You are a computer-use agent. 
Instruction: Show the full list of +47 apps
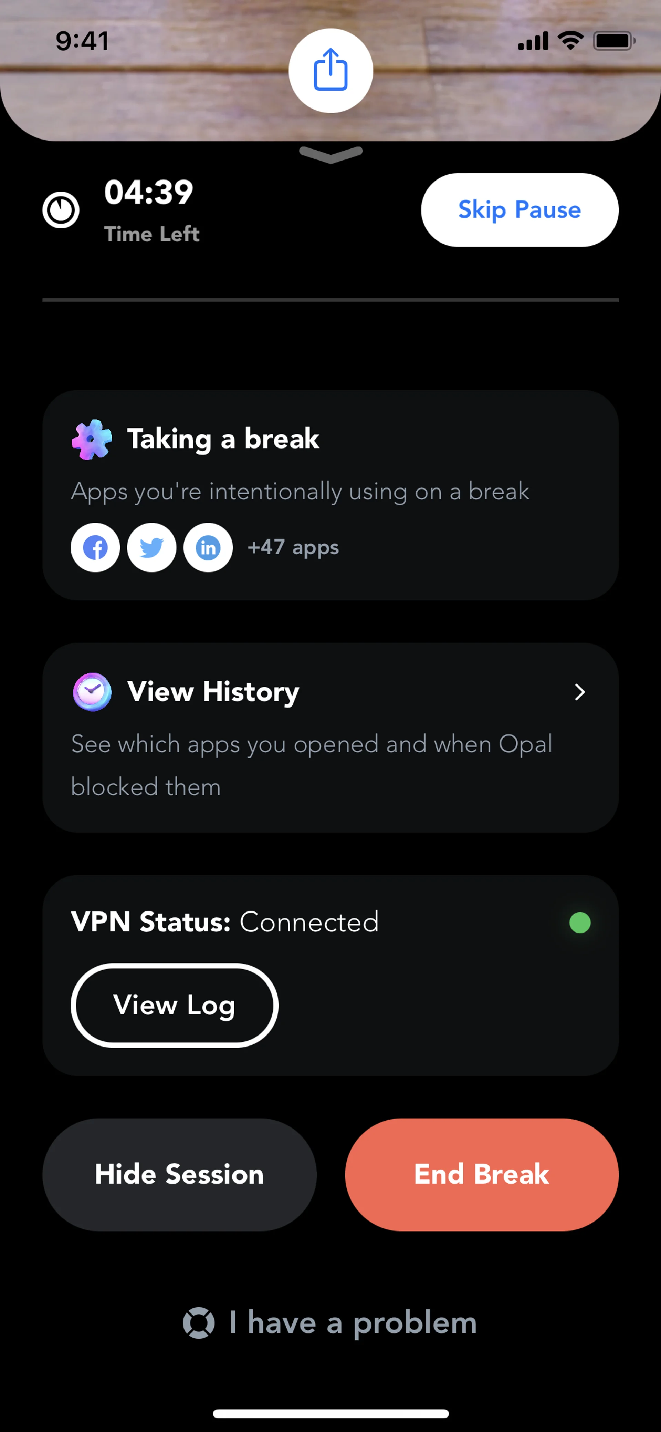(x=293, y=548)
